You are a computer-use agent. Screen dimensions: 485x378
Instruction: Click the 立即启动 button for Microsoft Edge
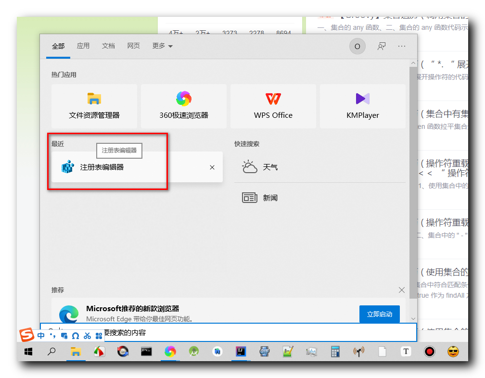(x=380, y=314)
